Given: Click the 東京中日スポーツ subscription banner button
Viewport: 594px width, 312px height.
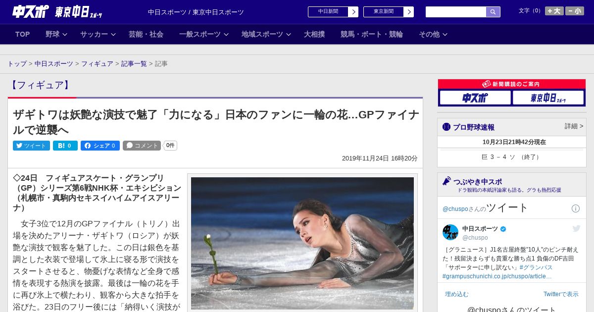Looking at the screenshot, I should tap(548, 98).
